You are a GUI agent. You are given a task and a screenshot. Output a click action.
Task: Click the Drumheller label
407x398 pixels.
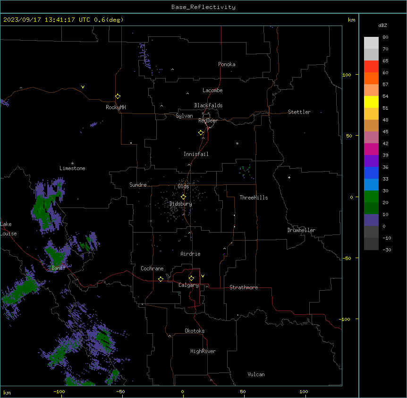(x=301, y=230)
